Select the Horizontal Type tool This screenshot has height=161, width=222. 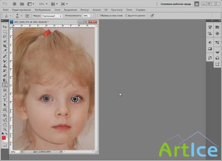tap(5, 100)
